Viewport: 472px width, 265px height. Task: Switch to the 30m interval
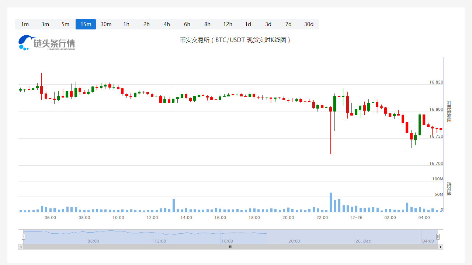[x=106, y=24]
